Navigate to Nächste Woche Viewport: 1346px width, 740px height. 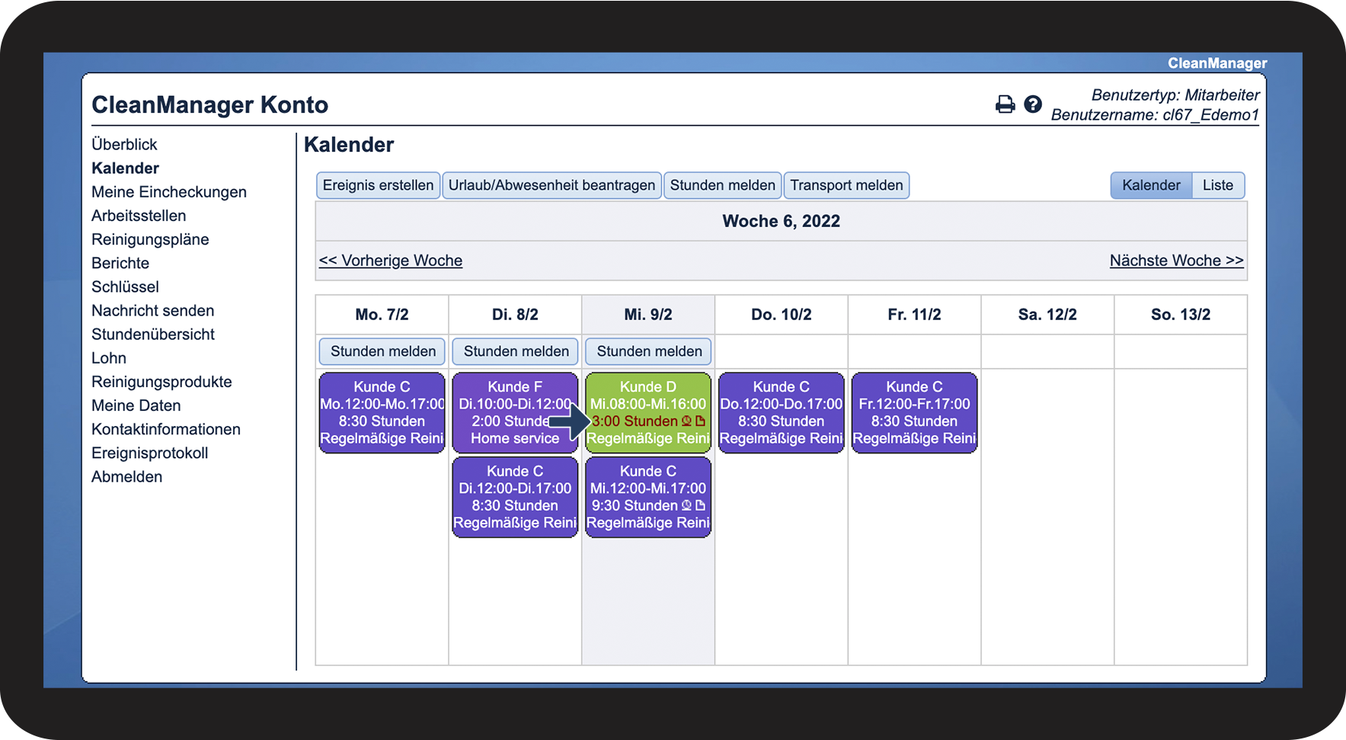(x=1176, y=261)
